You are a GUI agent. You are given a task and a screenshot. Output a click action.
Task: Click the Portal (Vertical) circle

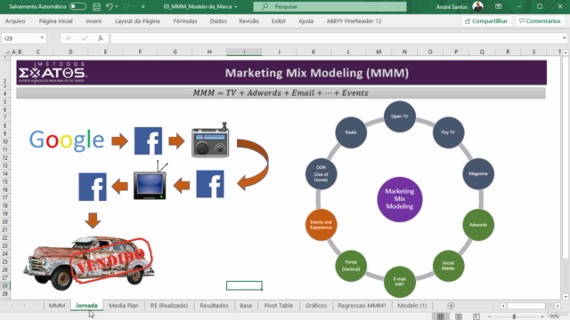(351, 266)
